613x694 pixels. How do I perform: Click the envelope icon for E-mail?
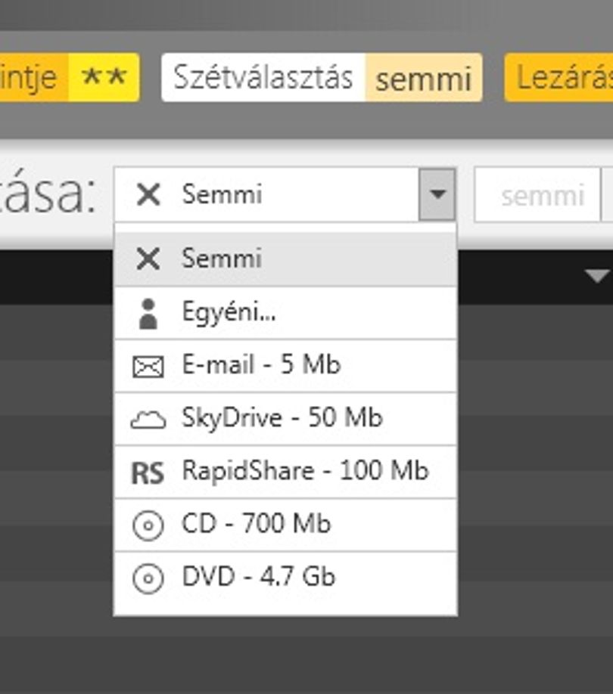[x=148, y=367]
